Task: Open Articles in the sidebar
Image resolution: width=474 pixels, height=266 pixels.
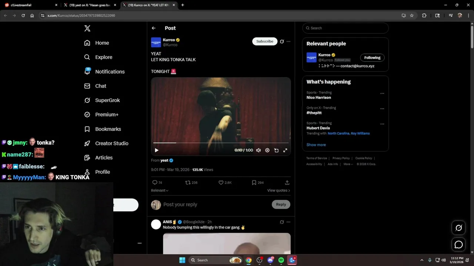Action: point(98,158)
